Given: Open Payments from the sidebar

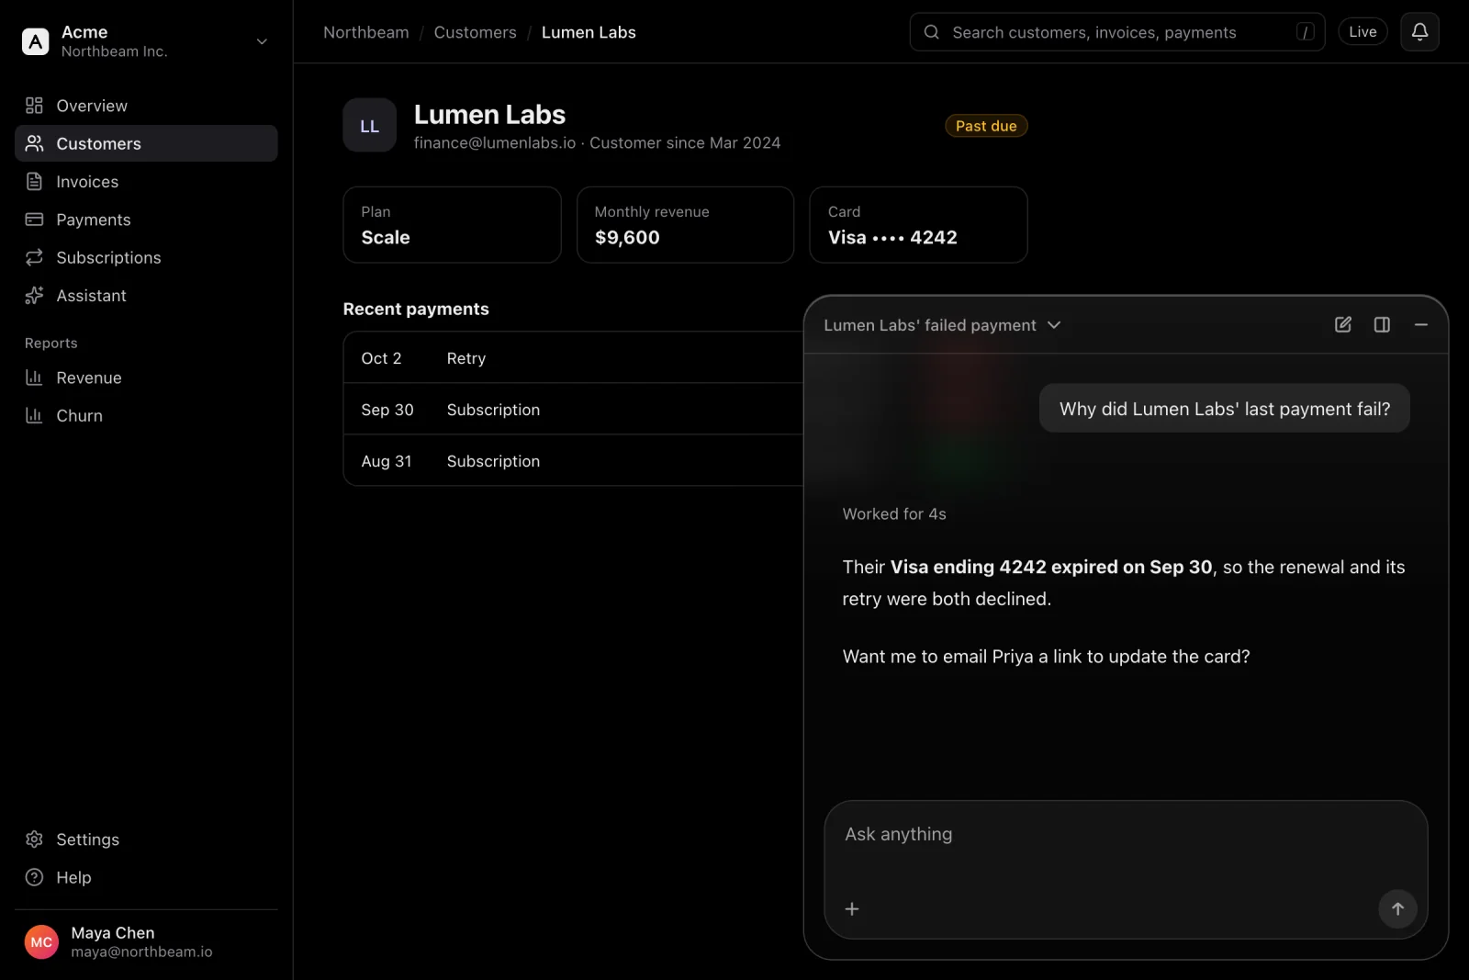Looking at the screenshot, I should (146, 220).
